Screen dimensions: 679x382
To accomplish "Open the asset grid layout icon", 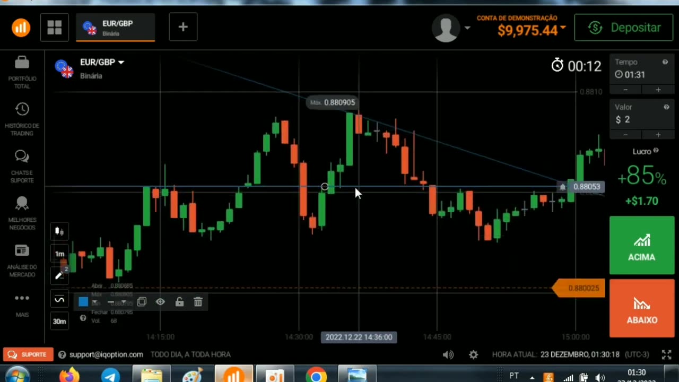I will tap(55, 27).
